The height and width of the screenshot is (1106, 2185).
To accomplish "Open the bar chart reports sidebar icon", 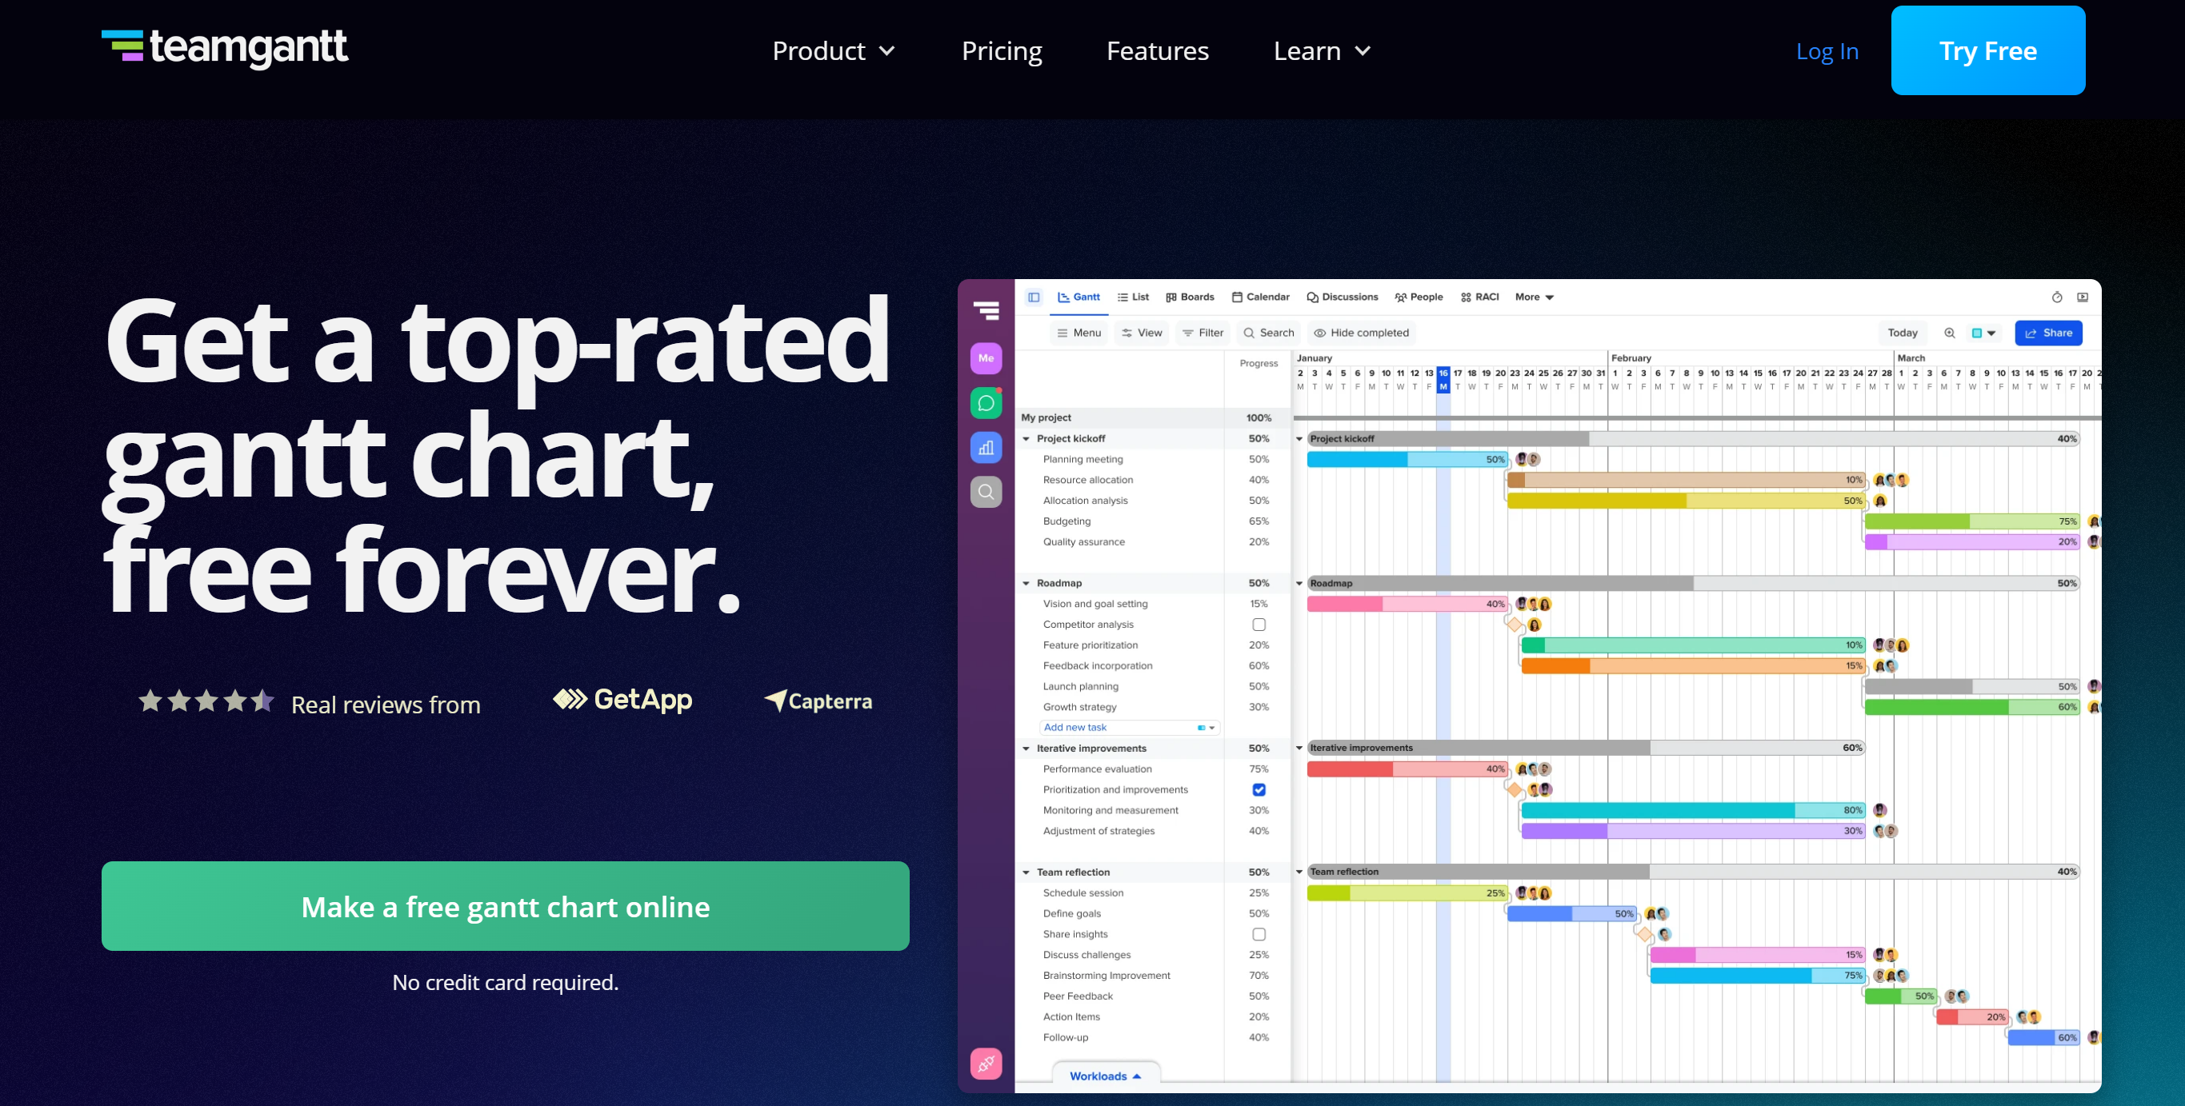I will pos(986,448).
